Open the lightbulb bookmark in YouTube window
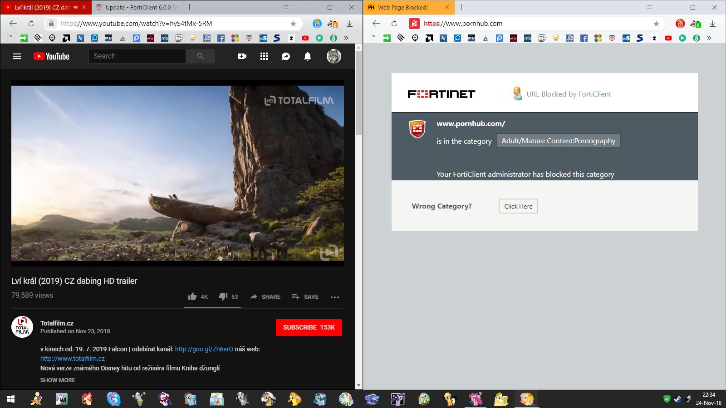This screenshot has width=726, height=408. coord(193,38)
